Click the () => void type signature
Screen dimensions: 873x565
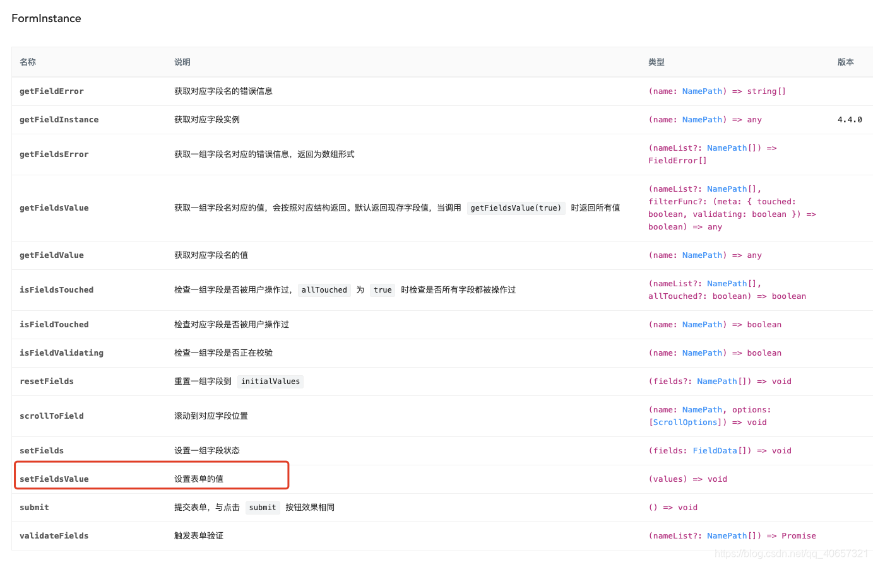[x=673, y=508]
